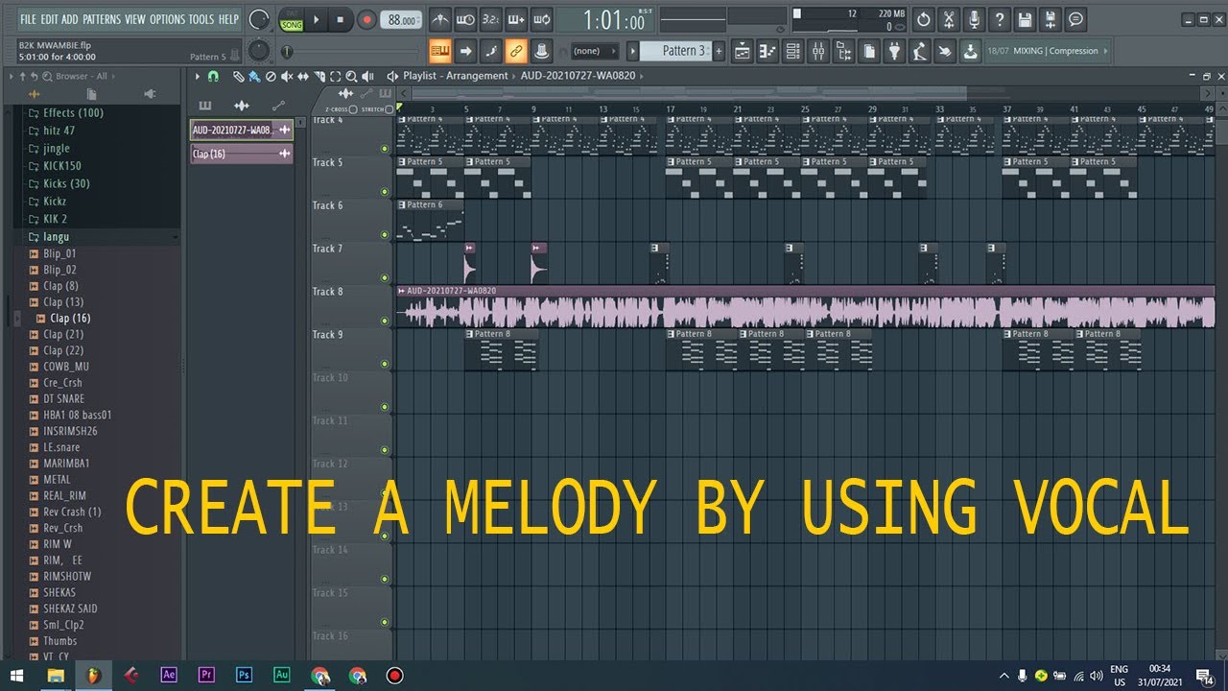Toggle the link/multilink controllers button
Image resolution: width=1228 pixels, height=691 pixels.
(516, 51)
